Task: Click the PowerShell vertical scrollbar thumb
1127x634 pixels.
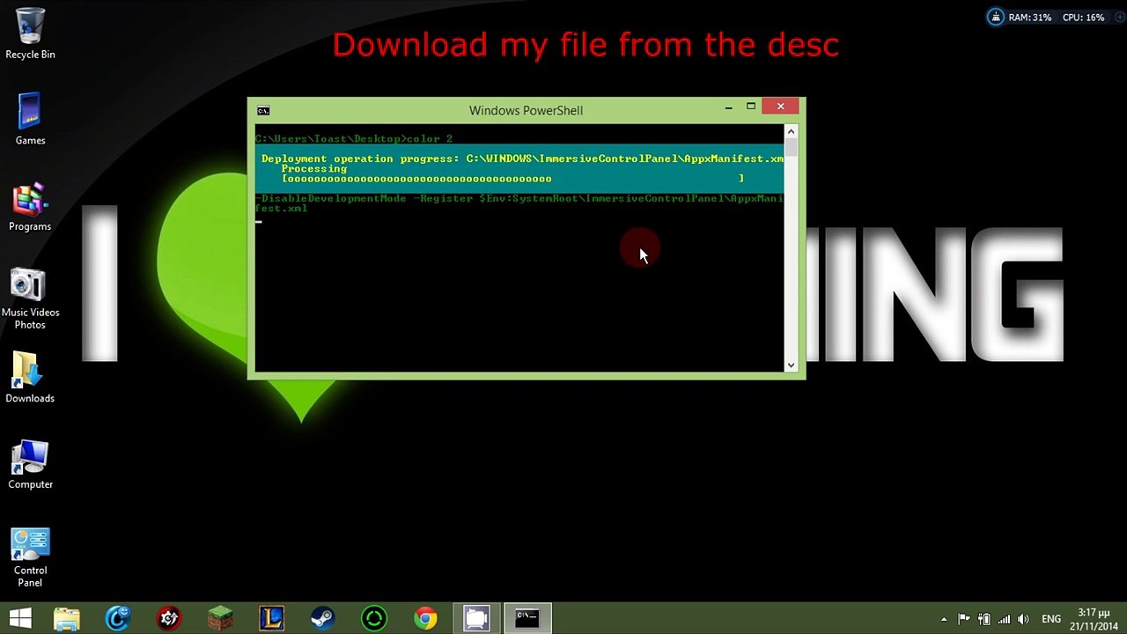Action: [x=791, y=148]
